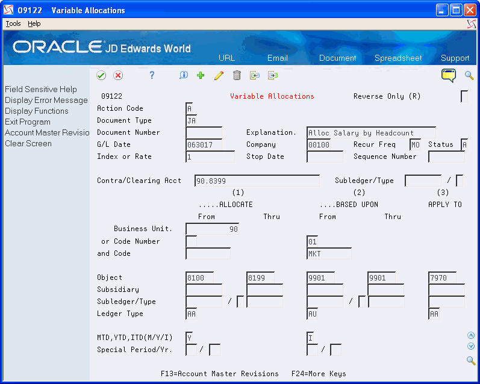Click the Apply To Object field 7970
The width and height of the screenshot is (480, 384).
click(442, 278)
